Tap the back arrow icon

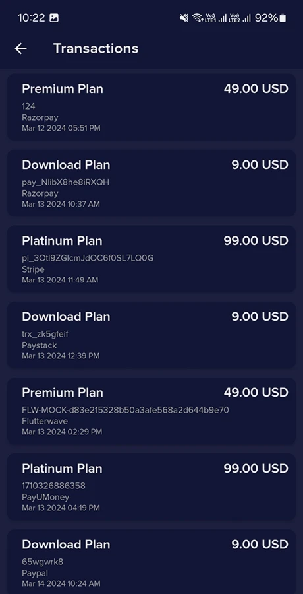tap(21, 48)
